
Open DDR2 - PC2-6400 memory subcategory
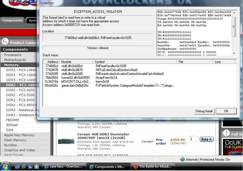click(x=20, y=100)
